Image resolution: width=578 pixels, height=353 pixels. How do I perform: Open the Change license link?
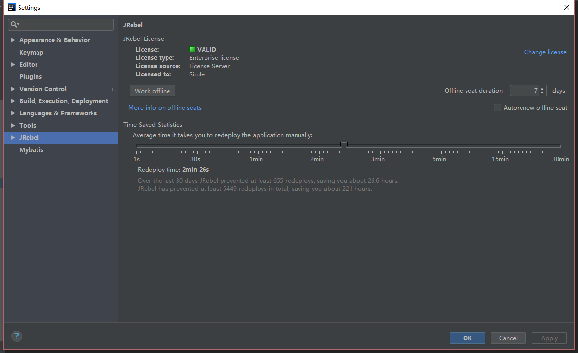(545, 52)
